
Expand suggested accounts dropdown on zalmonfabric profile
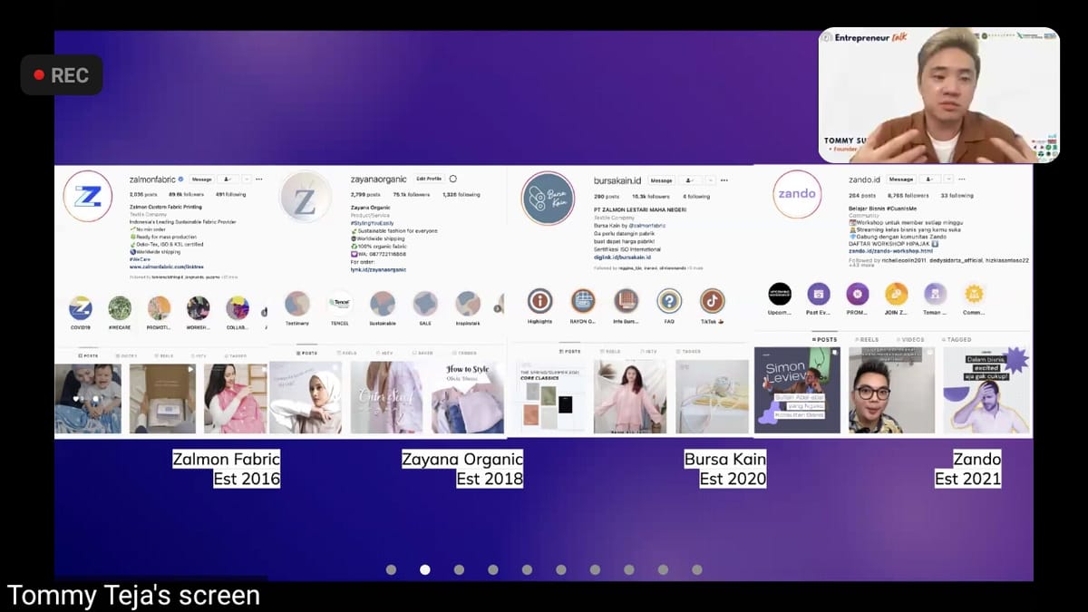[x=245, y=180]
